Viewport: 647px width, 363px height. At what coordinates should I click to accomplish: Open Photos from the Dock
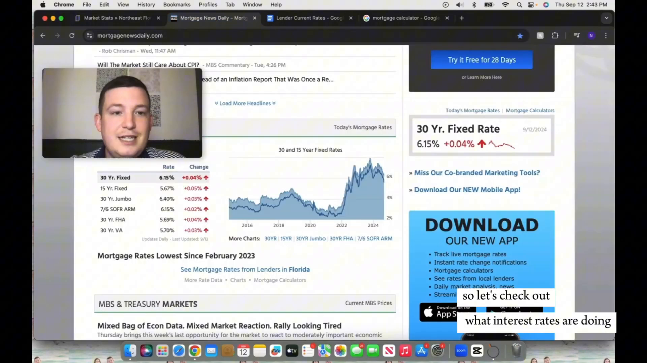pos(340,351)
